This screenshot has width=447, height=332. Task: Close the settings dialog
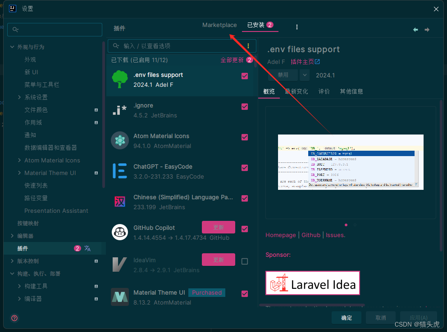[x=436, y=9]
